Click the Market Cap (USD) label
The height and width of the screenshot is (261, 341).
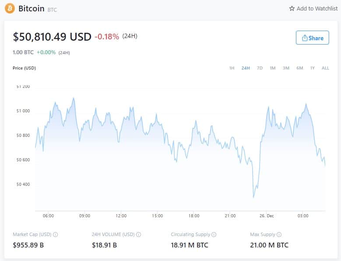pos(32,234)
